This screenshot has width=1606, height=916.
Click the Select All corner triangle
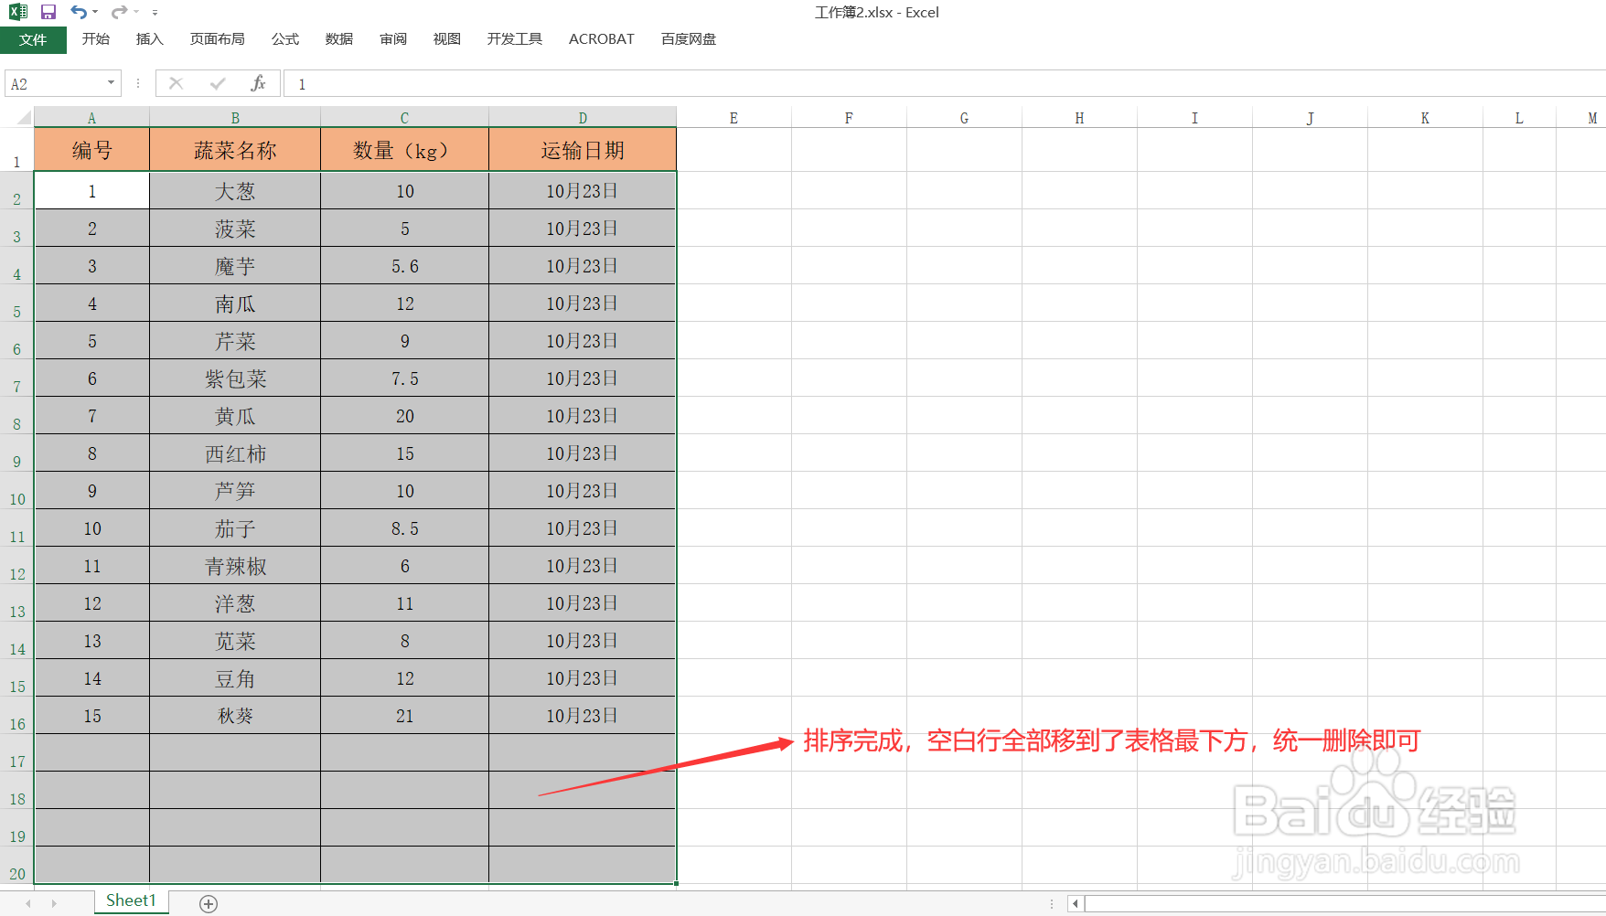tap(24, 117)
